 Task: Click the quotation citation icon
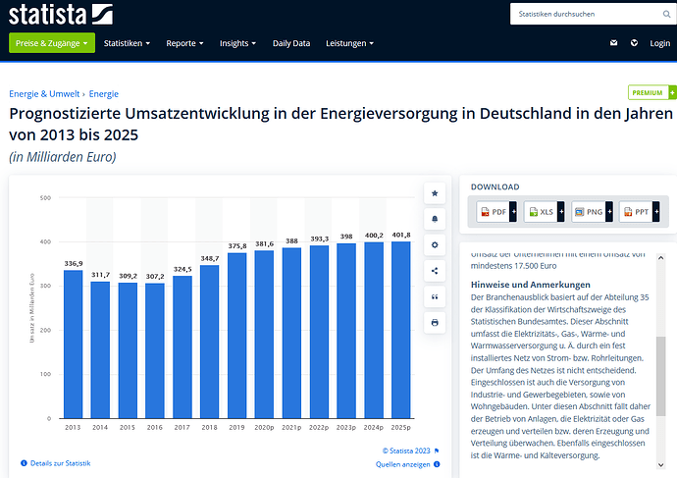tap(435, 296)
